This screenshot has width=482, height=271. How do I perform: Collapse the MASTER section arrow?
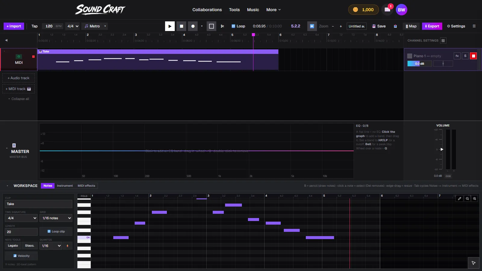coord(7,148)
